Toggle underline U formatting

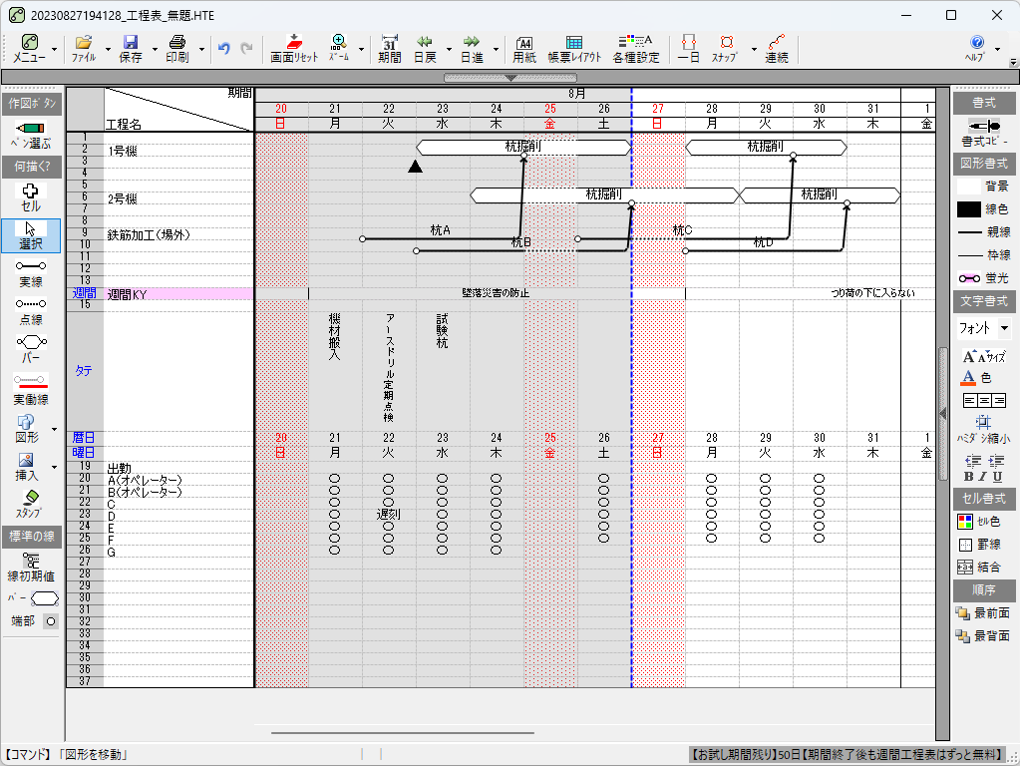997,477
